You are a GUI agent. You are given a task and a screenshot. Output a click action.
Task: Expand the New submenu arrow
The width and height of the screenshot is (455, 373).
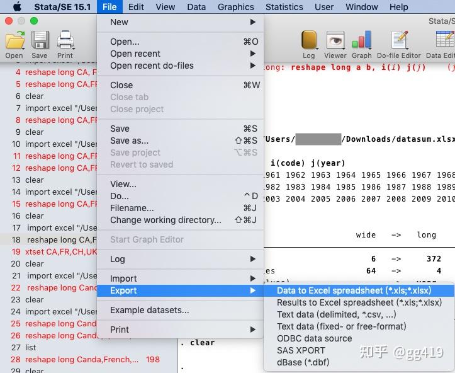253,22
